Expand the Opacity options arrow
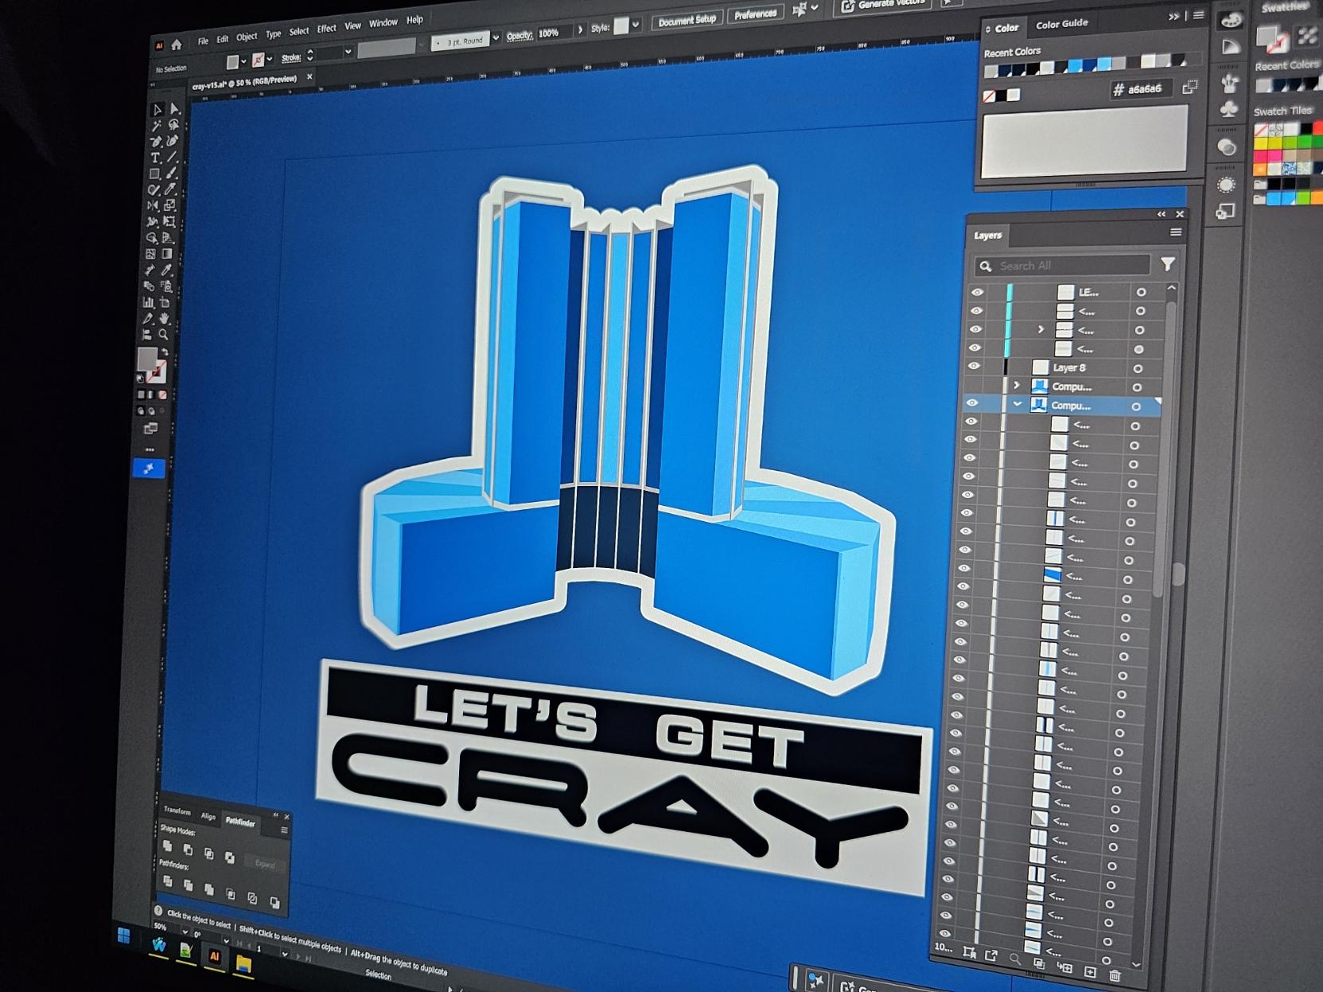 (580, 29)
